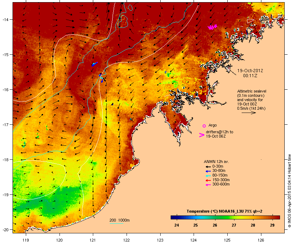294x243 pixels.
Task: Click the magenta Argo circle symbol
Action: (204, 126)
